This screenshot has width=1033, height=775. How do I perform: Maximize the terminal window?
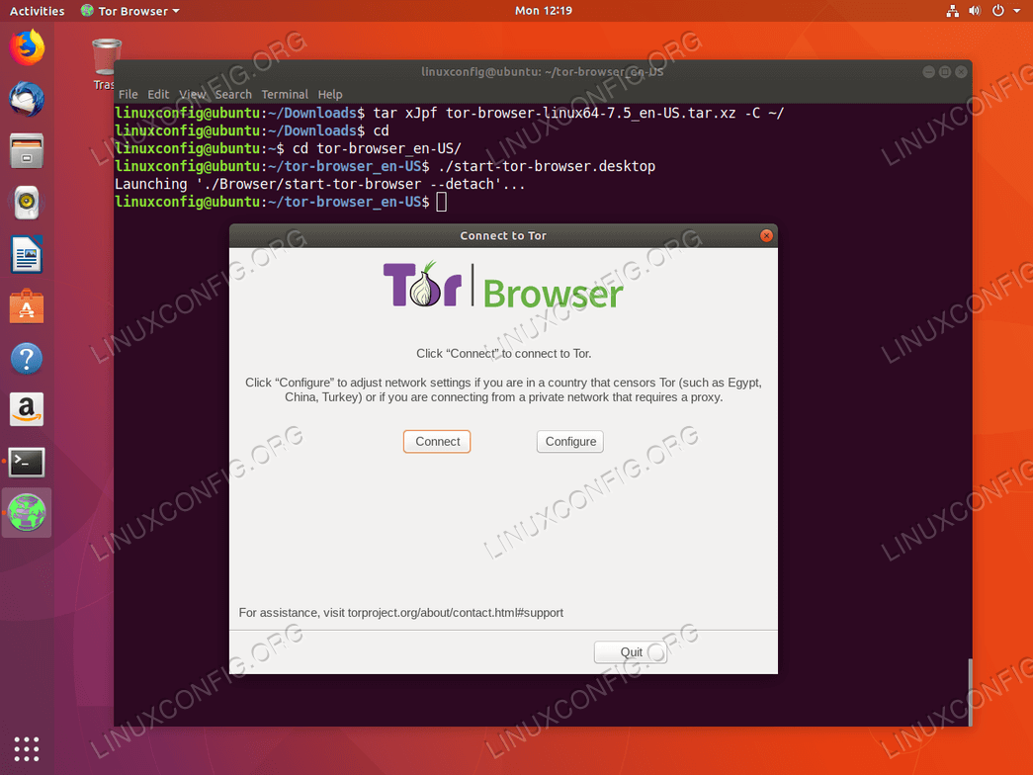[945, 72]
